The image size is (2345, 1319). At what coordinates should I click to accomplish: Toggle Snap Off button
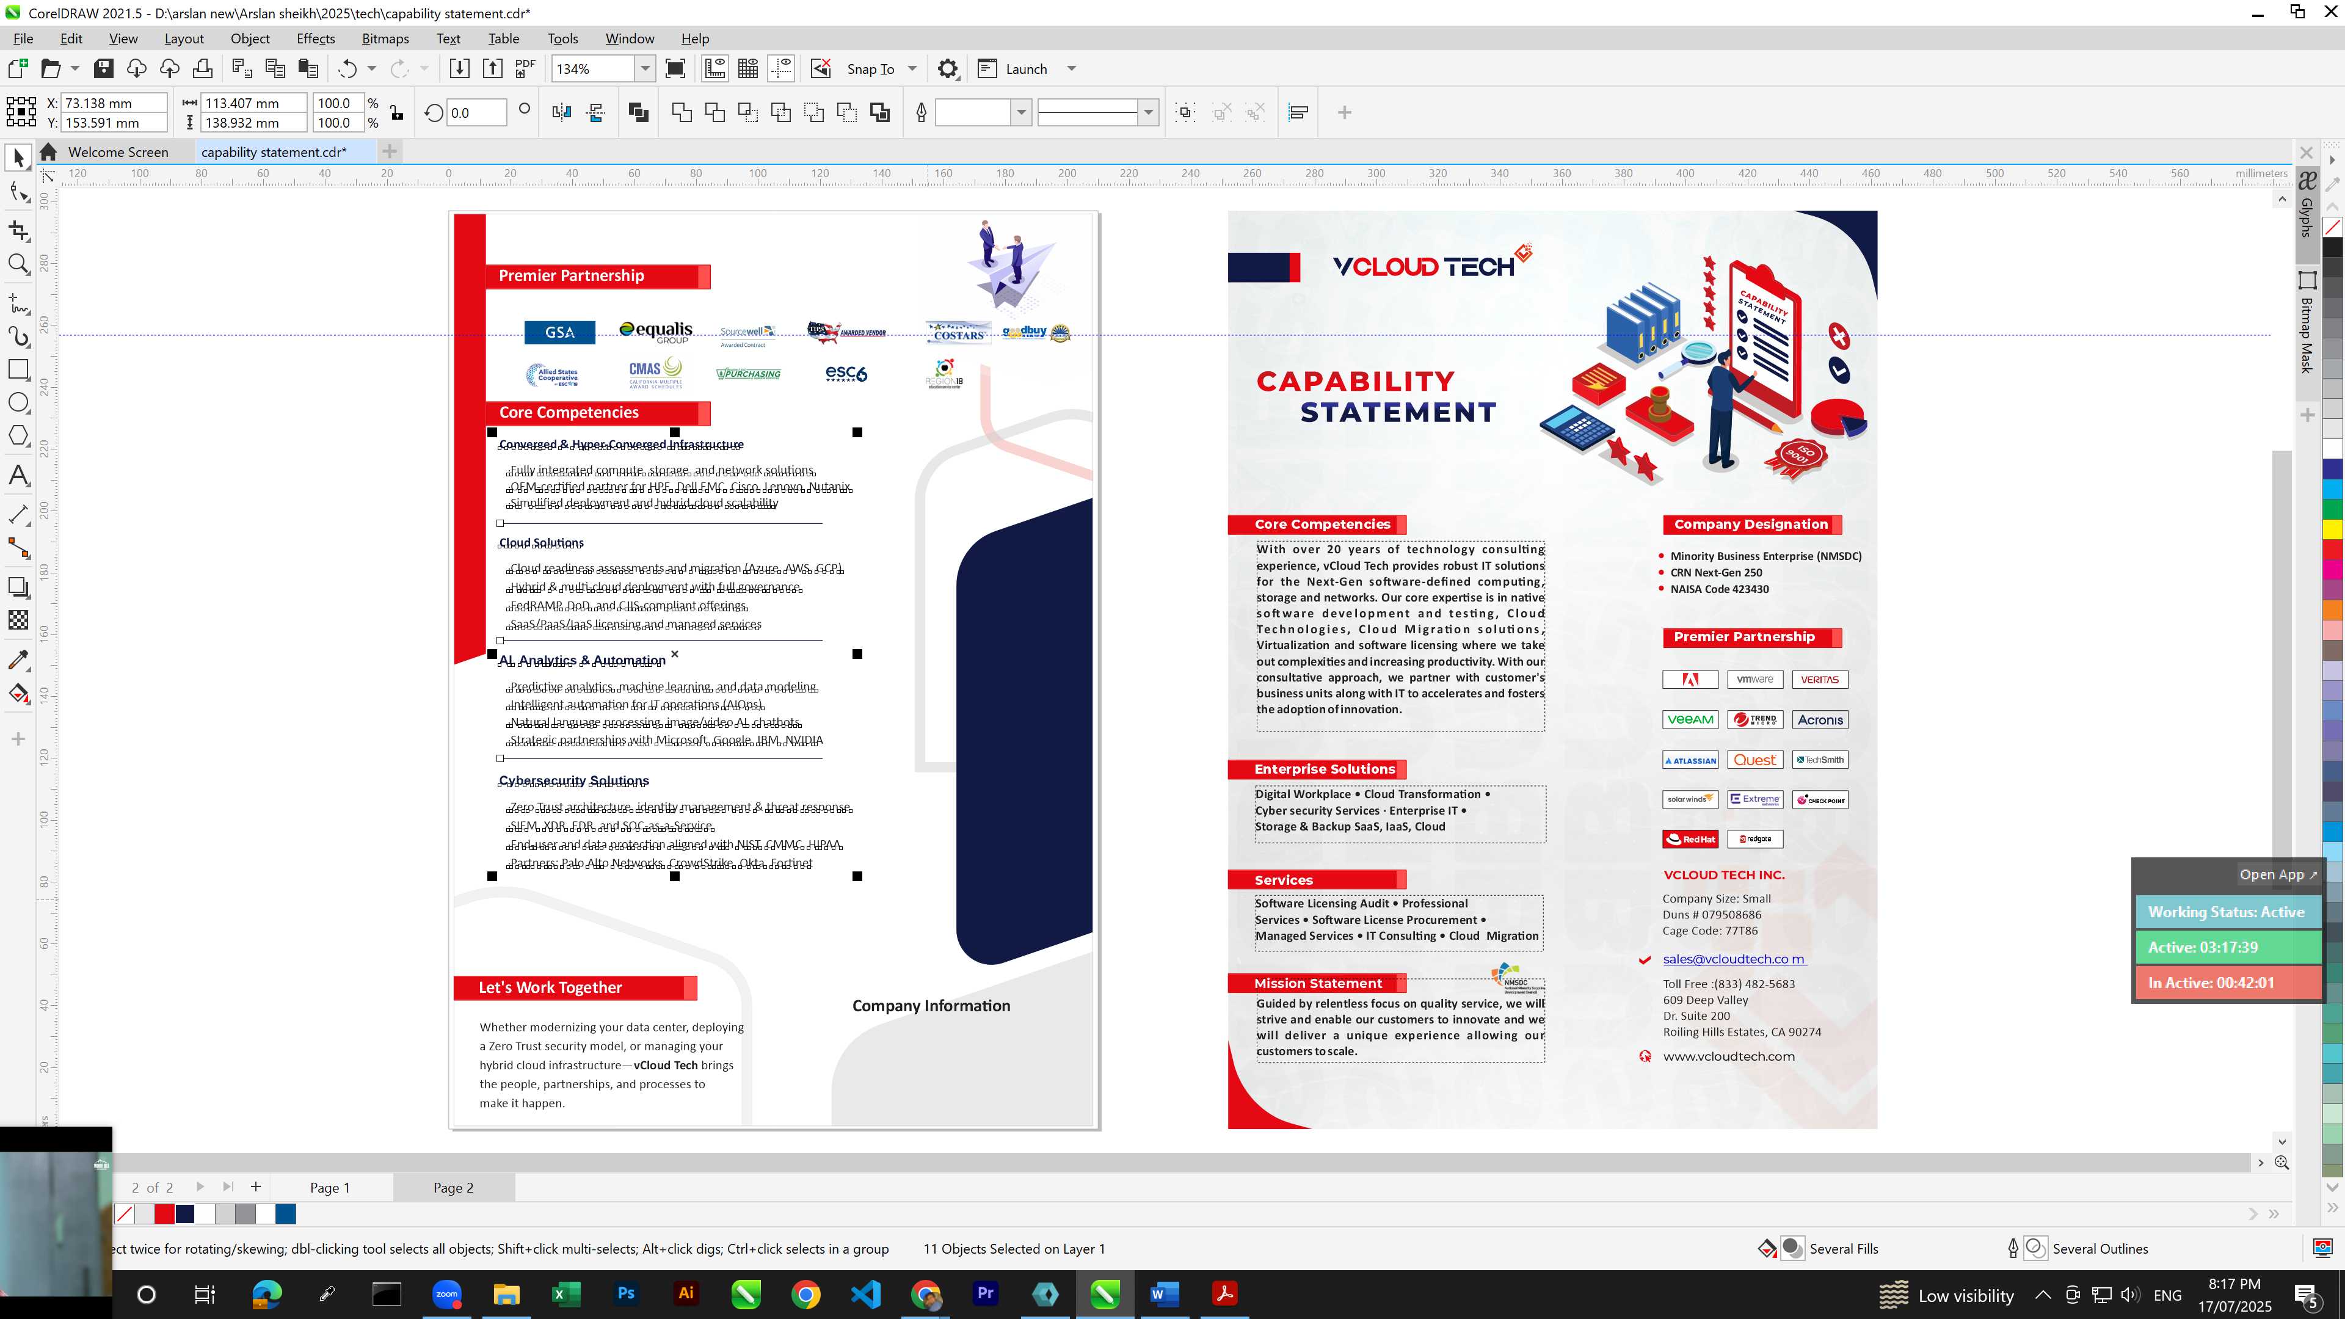820,68
